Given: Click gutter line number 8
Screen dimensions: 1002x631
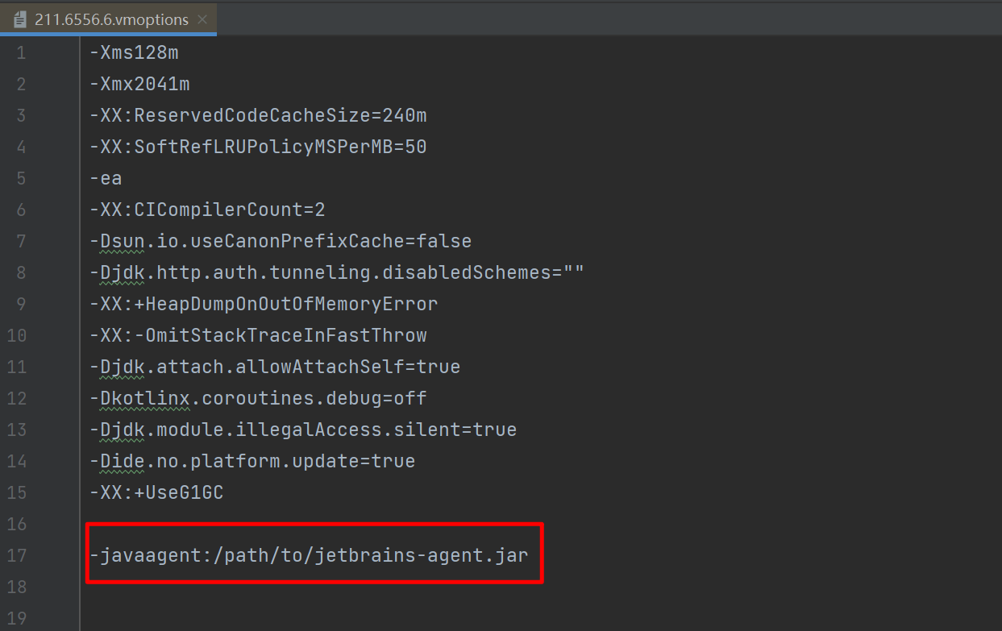Looking at the screenshot, I should (20, 273).
